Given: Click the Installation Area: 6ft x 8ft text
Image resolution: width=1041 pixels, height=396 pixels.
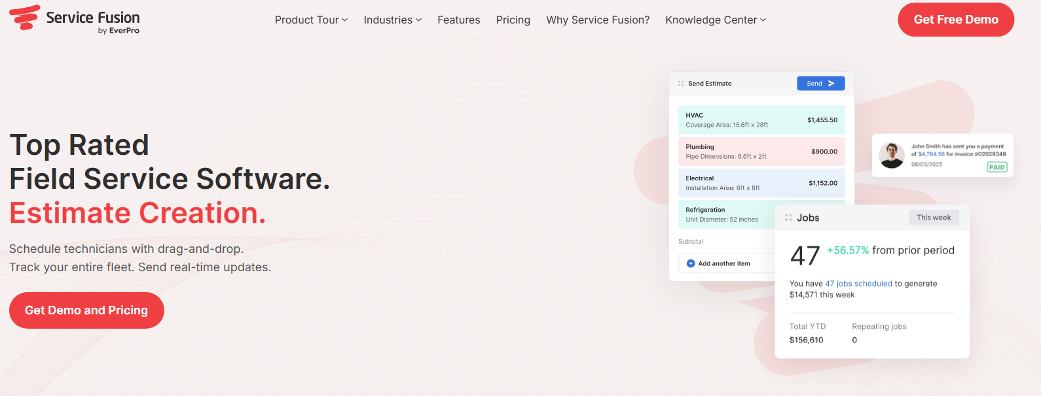Looking at the screenshot, I should [x=723, y=188].
